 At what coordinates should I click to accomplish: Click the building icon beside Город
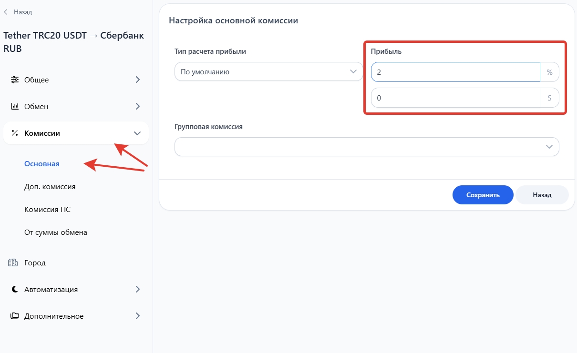(x=13, y=262)
